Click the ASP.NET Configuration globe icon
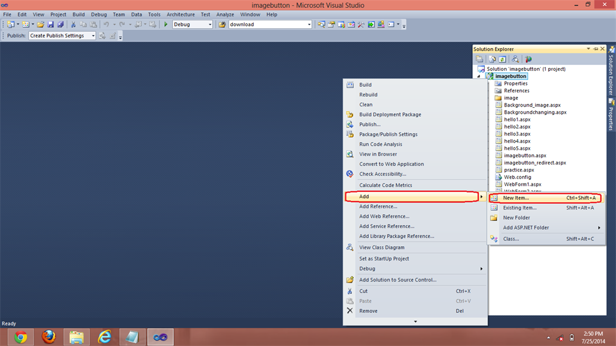The height and width of the screenshot is (346, 616). pyautogui.click(x=528, y=60)
